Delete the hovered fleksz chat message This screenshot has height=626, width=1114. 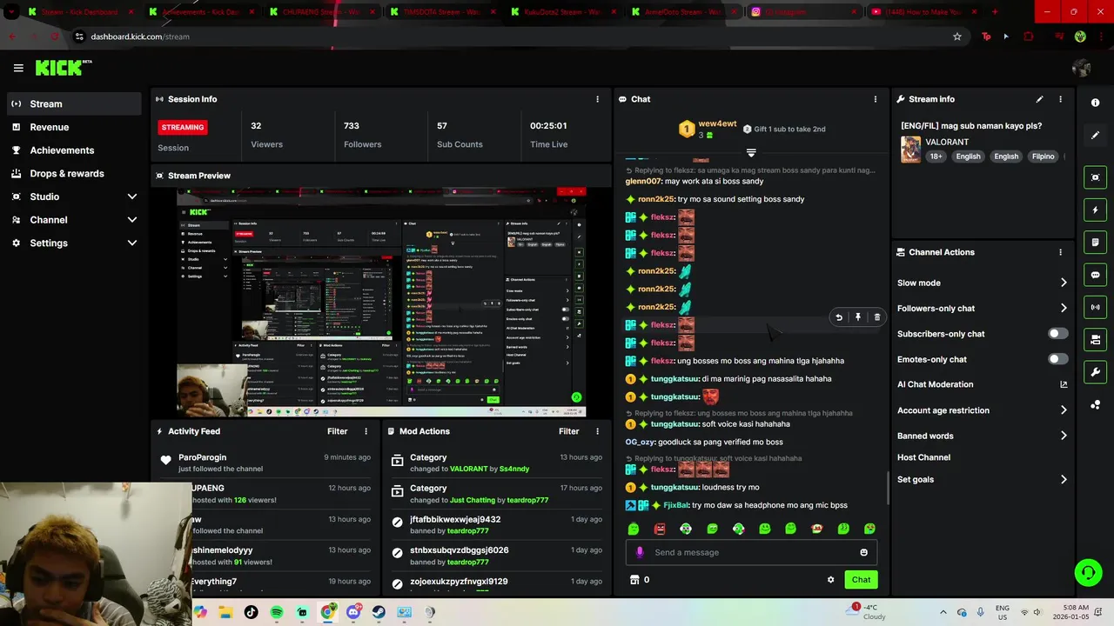coord(876,317)
